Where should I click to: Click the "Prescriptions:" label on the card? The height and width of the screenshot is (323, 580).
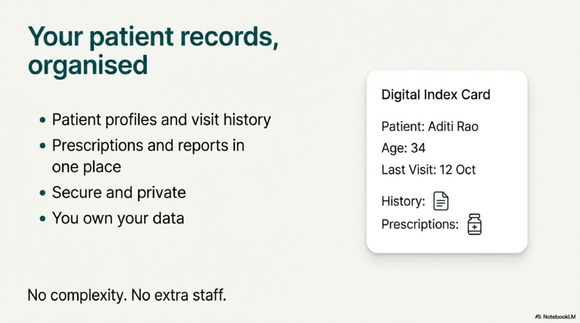[x=420, y=224]
